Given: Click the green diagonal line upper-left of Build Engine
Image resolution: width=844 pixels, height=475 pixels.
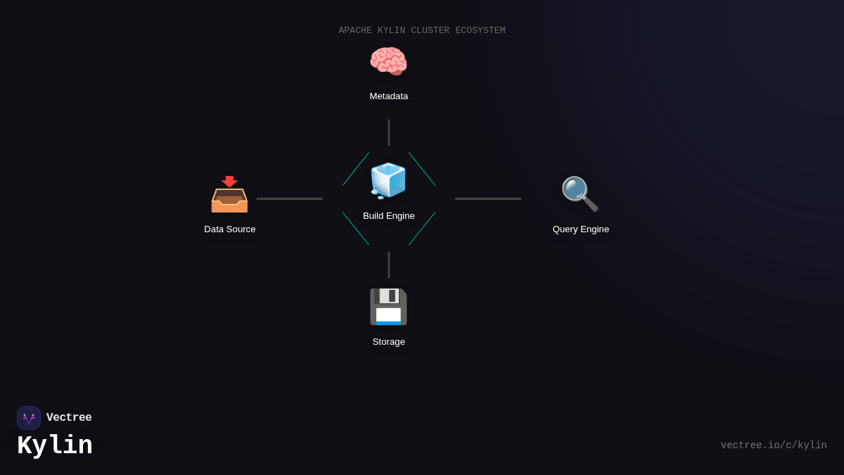Looking at the screenshot, I should point(355,170).
